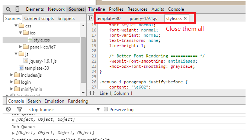Open the Timeline panel
This screenshot has width=250, height=140.
pos(97,9)
